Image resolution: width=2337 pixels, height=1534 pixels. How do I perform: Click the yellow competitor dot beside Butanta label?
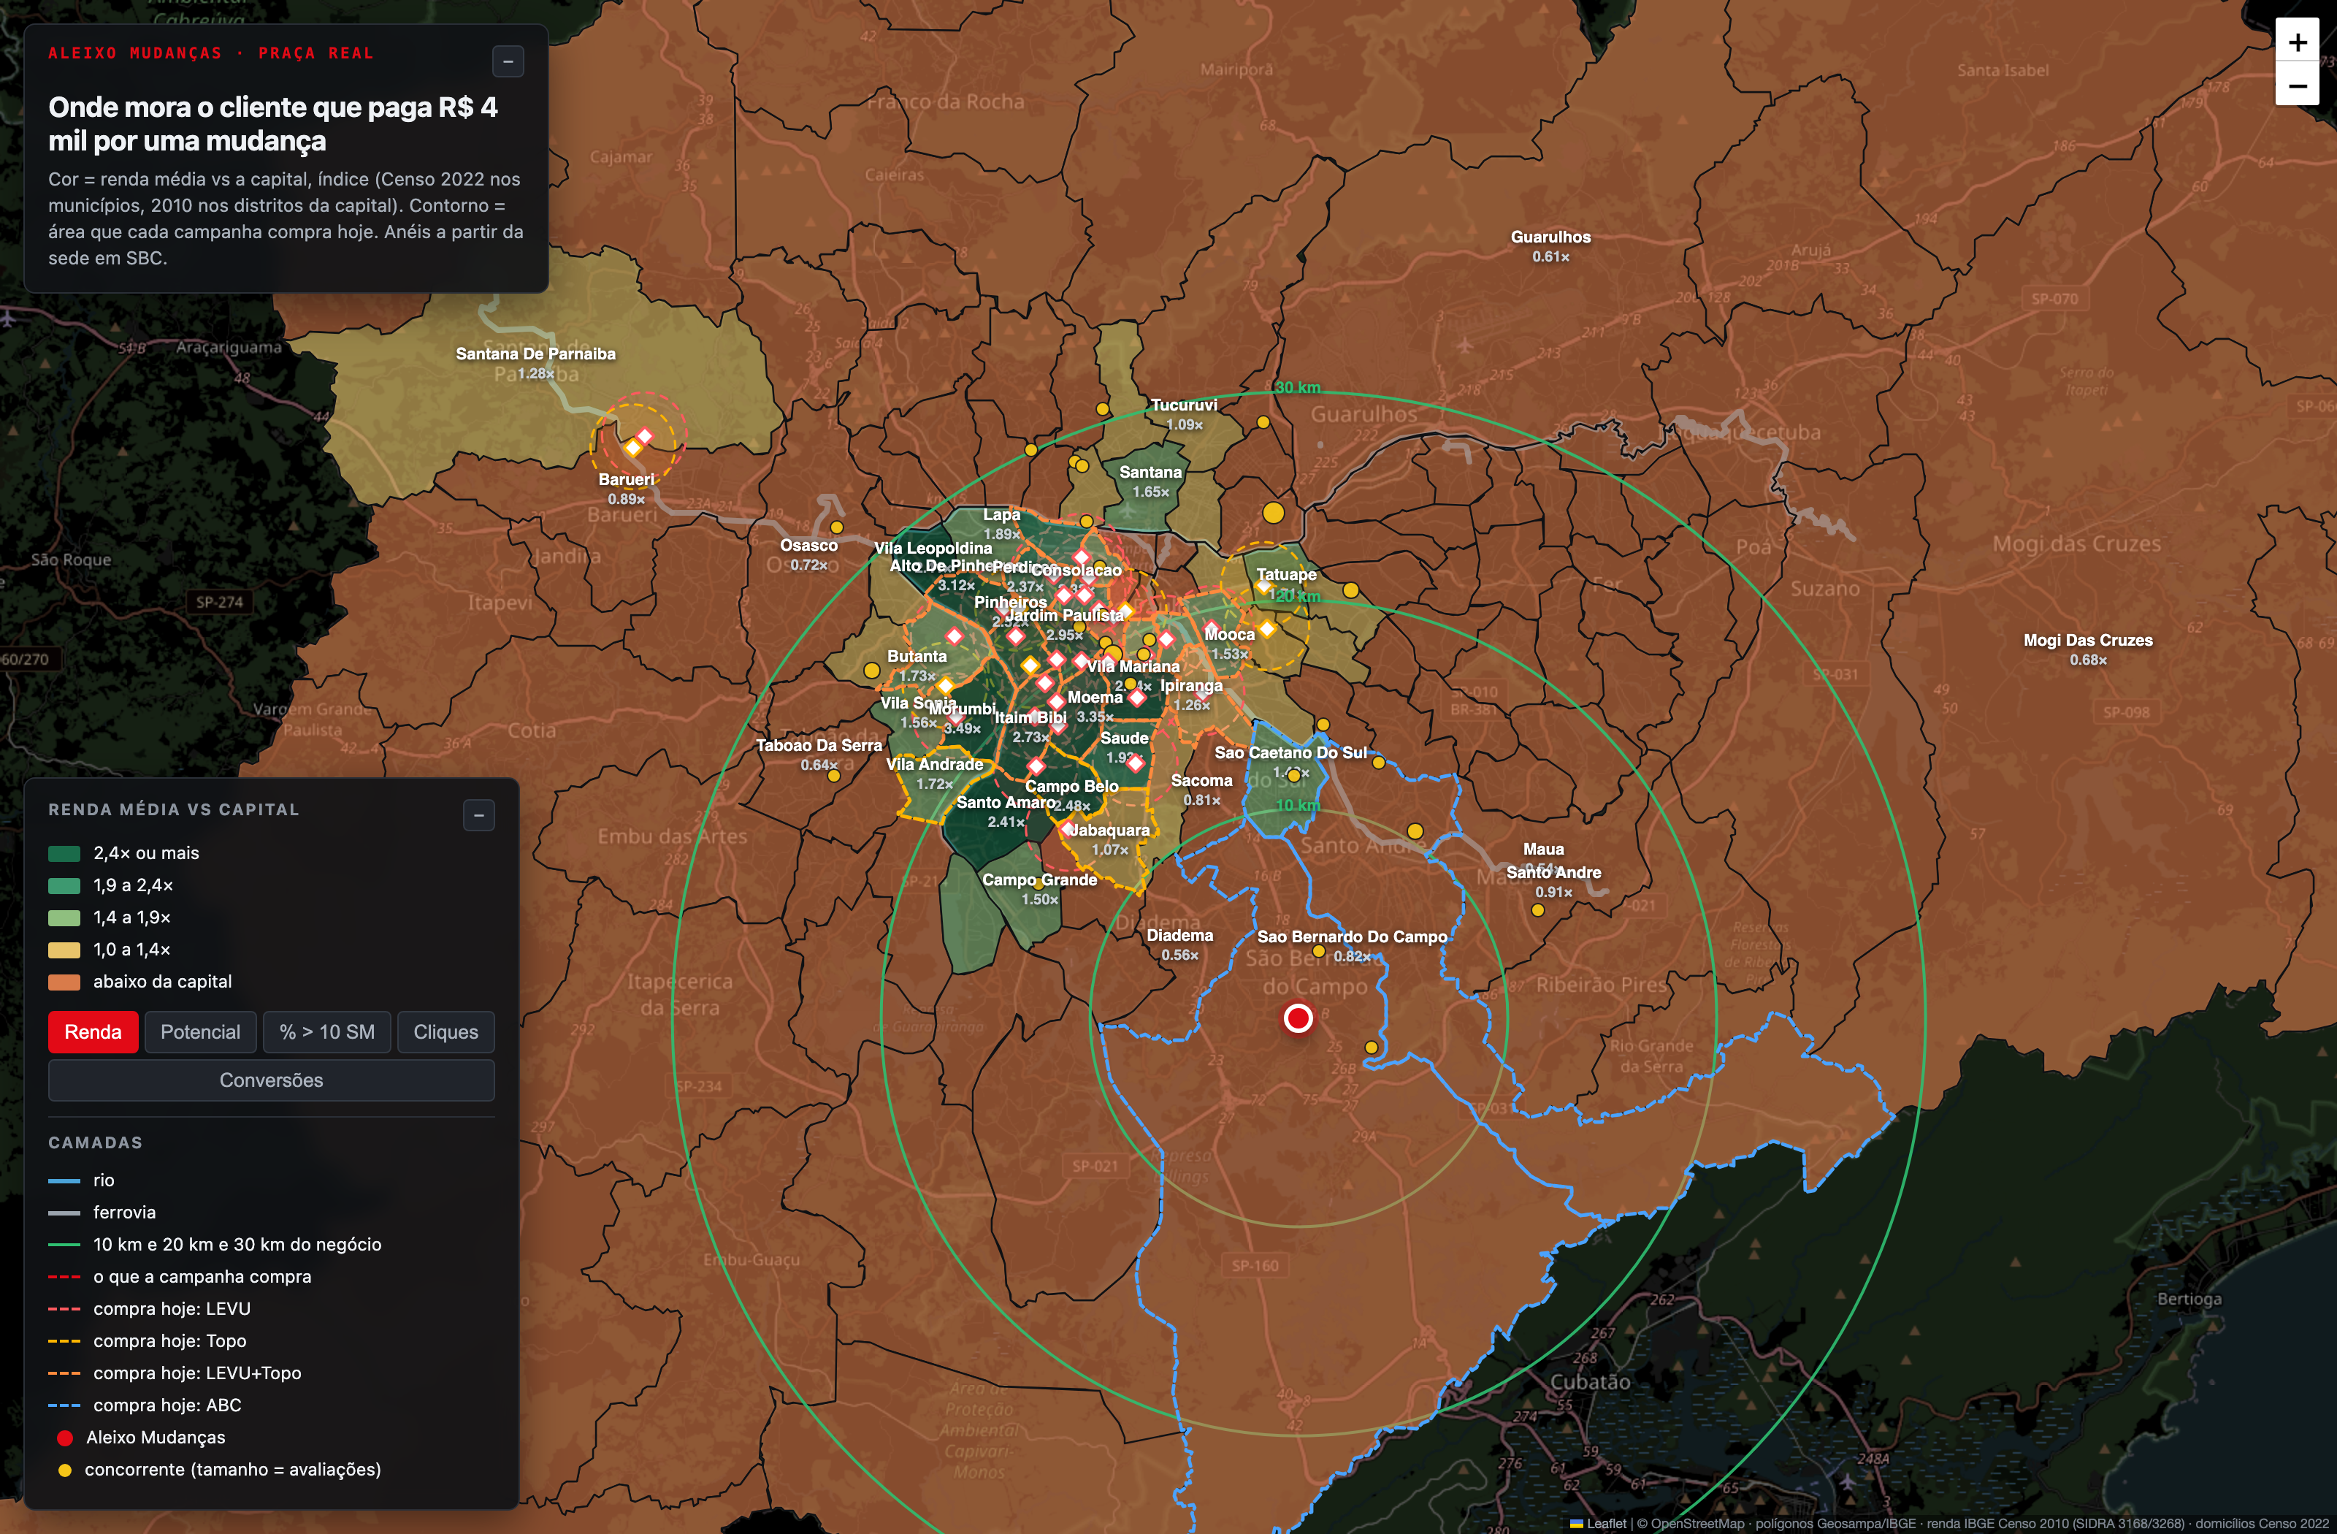click(x=872, y=671)
